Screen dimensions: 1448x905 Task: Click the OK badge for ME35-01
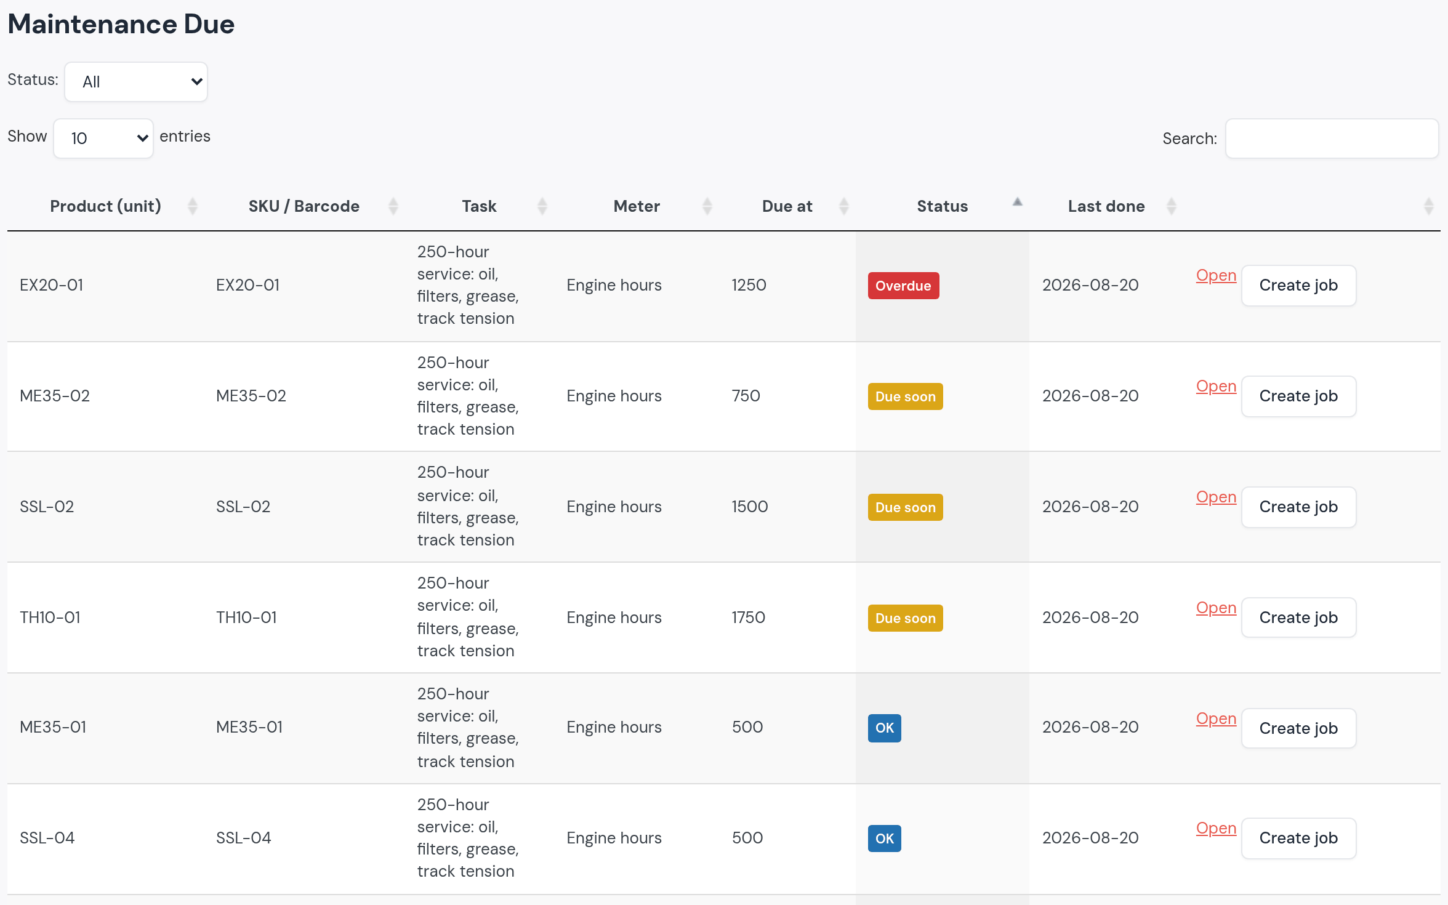pos(885,728)
